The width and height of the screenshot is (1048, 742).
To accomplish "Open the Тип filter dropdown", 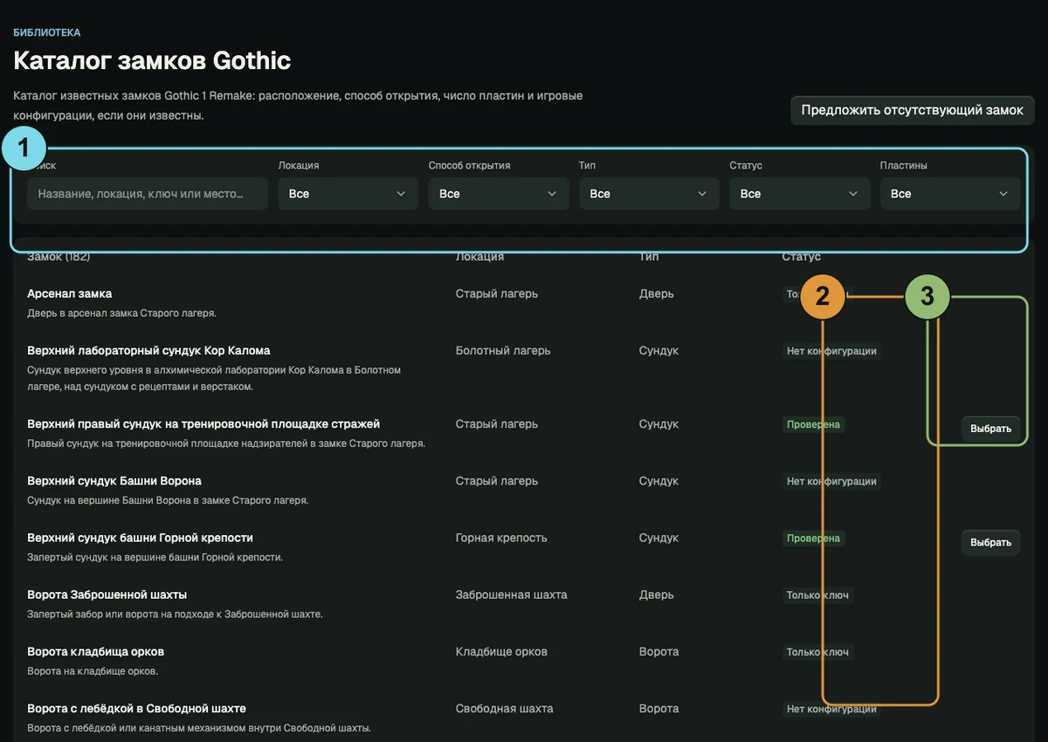I will (649, 194).
